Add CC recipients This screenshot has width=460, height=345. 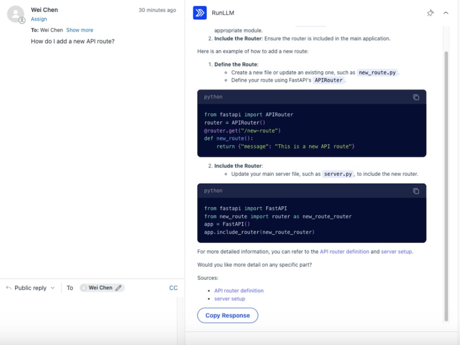pos(173,288)
